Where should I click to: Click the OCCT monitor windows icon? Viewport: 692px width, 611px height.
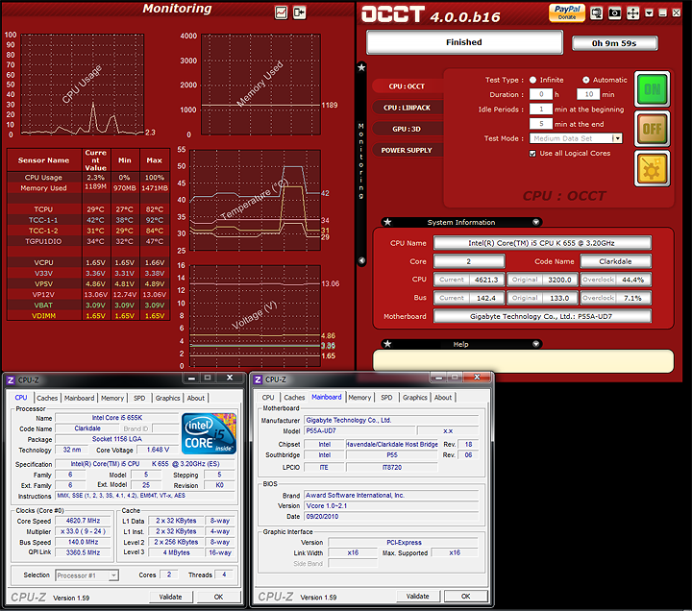pyautogui.click(x=596, y=13)
